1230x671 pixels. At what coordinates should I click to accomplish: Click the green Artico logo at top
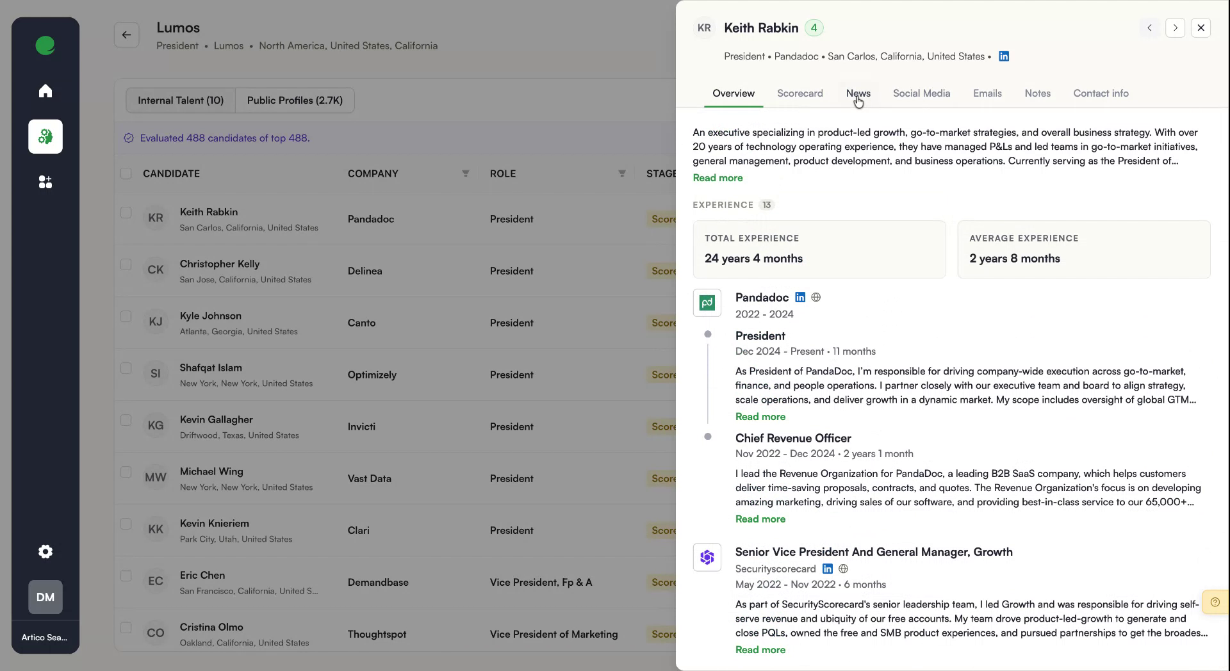tap(45, 45)
